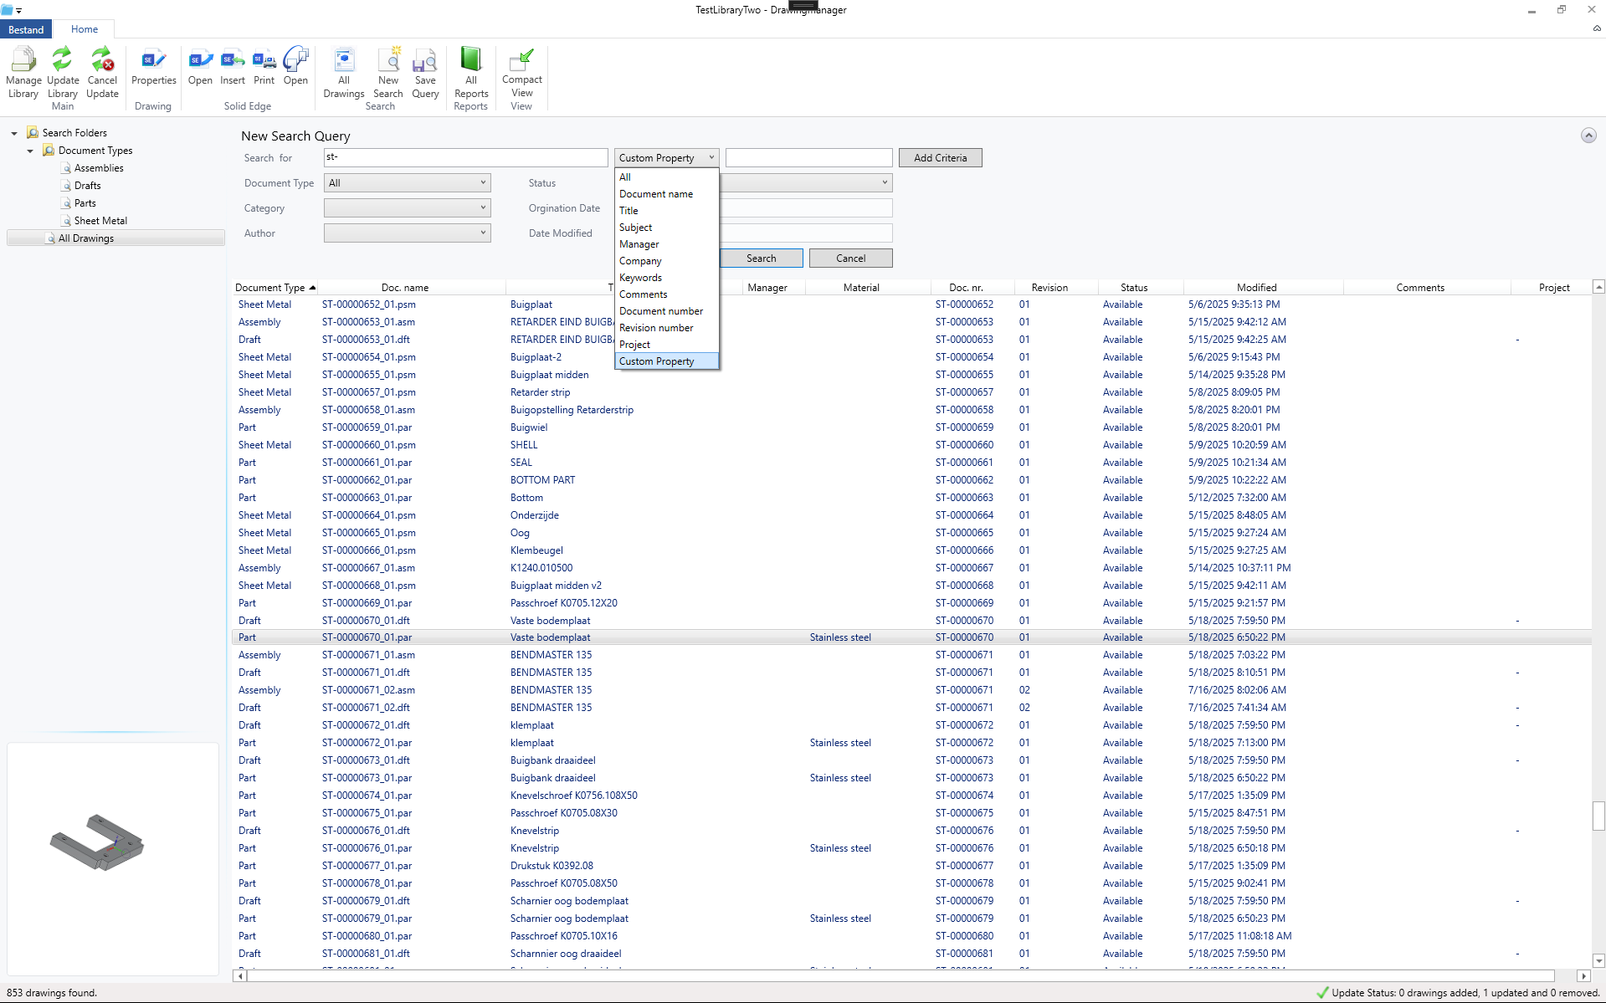This screenshot has height=1003, width=1606.
Task: Collapse the Document Types tree node
Action: (30, 151)
